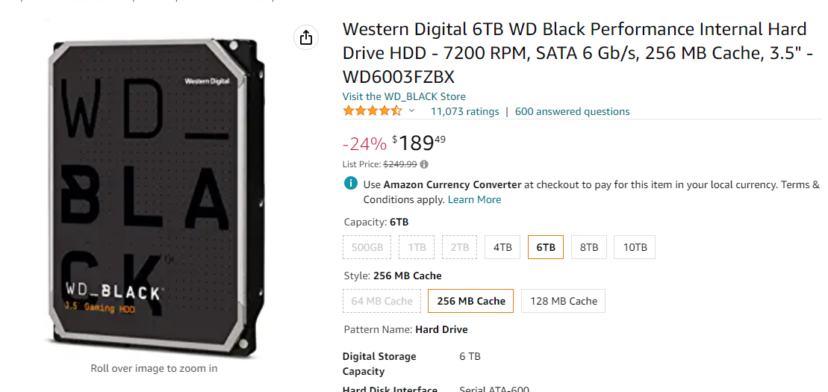Select the 10TB capacity option
The image size is (828, 392).
[x=635, y=247]
